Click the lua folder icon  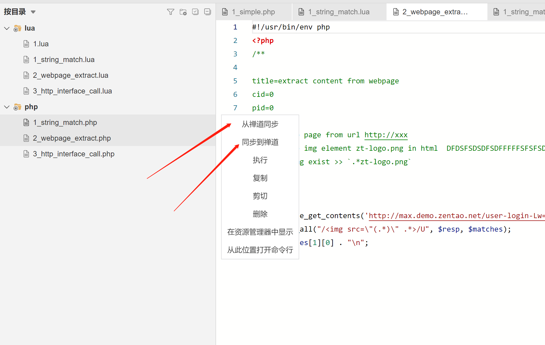tap(17, 28)
